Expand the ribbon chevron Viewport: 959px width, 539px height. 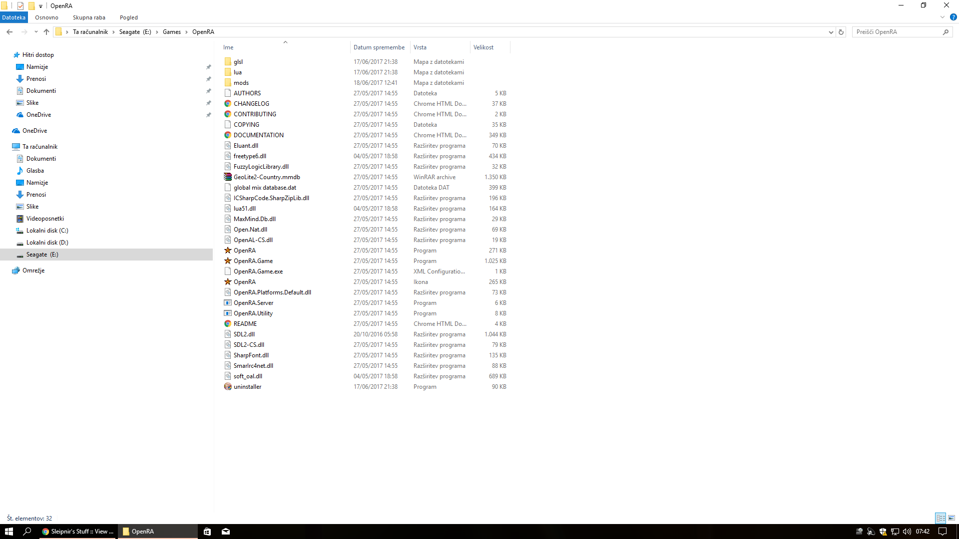coord(943,17)
